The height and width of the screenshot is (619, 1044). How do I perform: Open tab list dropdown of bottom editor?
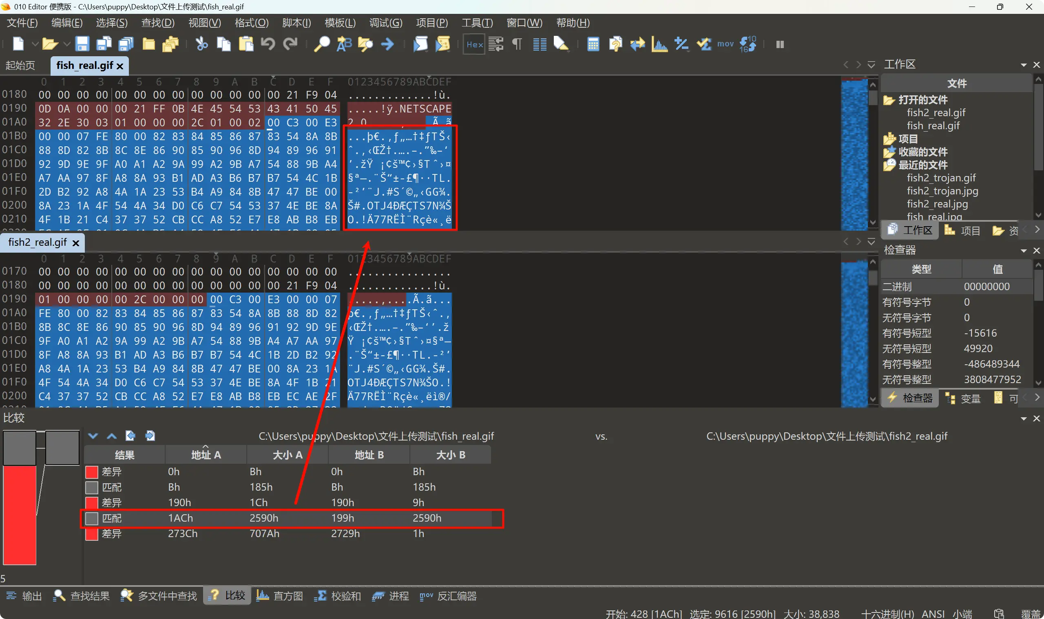coord(871,242)
